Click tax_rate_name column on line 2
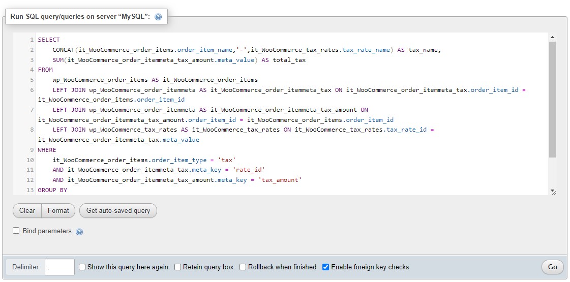 [x=367, y=50]
